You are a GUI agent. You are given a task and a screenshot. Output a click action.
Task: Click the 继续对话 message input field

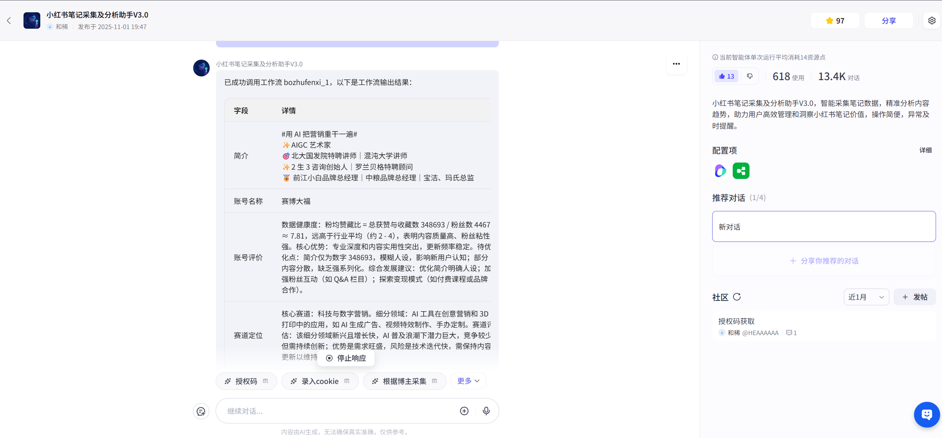pos(336,411)
